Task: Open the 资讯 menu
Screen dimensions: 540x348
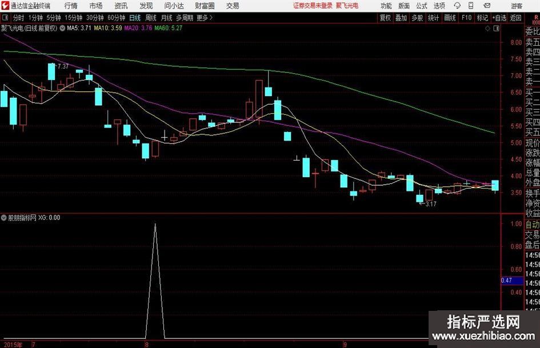Action: pos(121,6)
